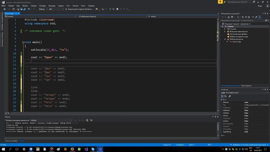Close the Source.cpp tab
The height and width of the screenshot is (152, 270).
click(19, 14)
